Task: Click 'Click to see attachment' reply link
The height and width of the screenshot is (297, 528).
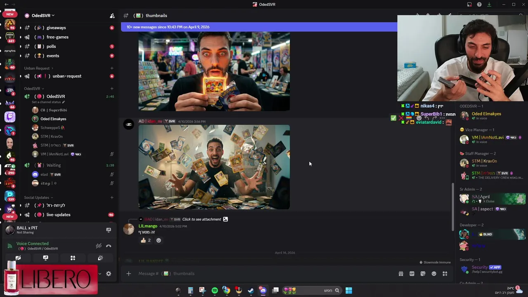Action: coord(202,219)
